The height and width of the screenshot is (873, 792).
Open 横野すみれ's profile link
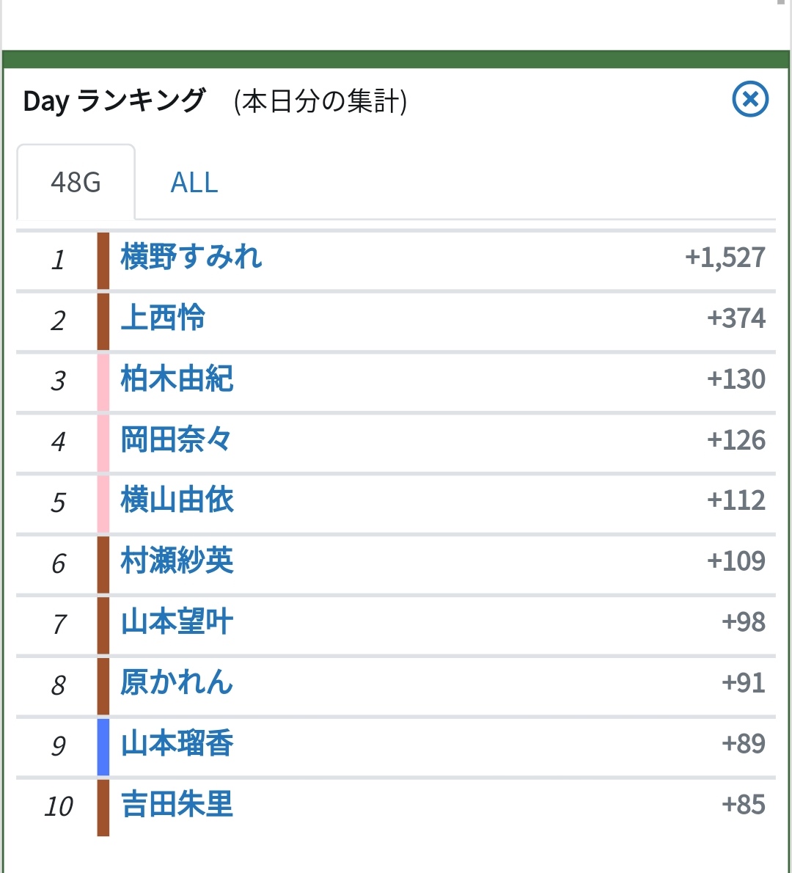pos(191,257)
